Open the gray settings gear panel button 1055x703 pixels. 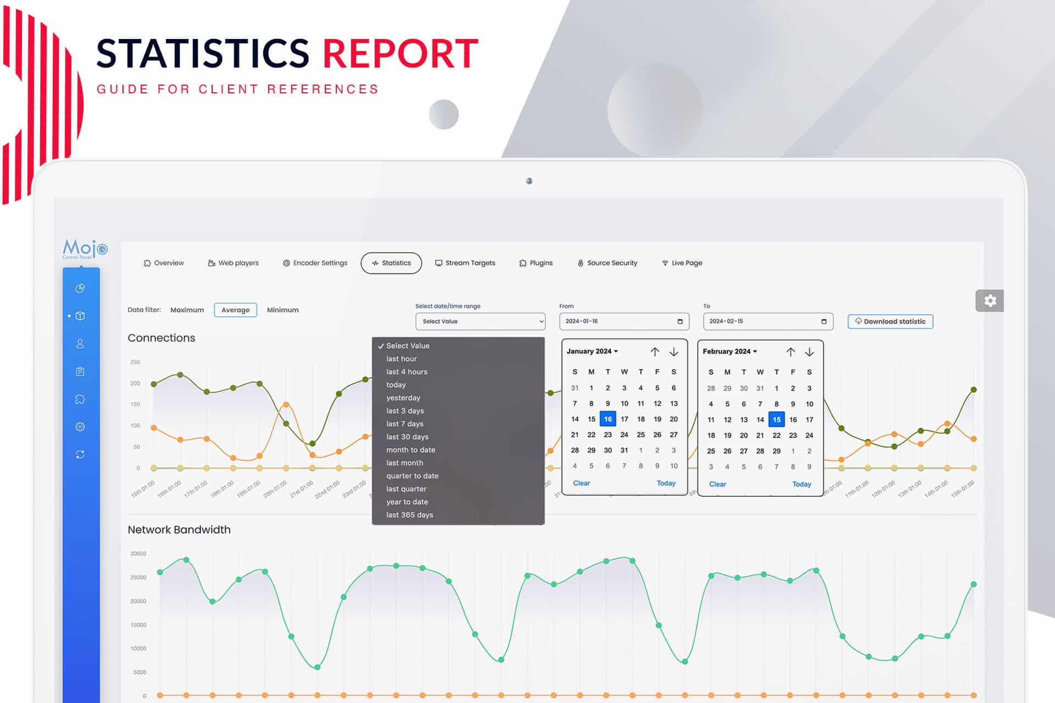pos(990,300)
